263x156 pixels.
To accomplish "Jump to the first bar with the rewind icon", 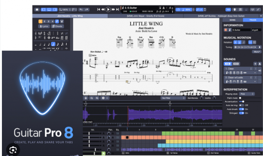I will pos(99,9).
